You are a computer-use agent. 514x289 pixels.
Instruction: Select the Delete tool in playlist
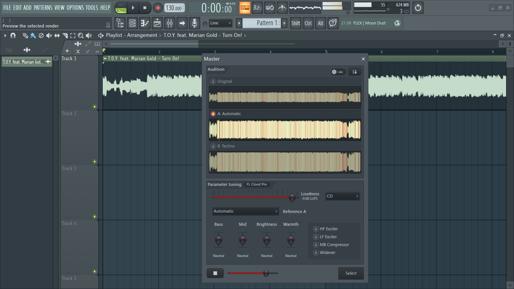(x=41, y=35)
